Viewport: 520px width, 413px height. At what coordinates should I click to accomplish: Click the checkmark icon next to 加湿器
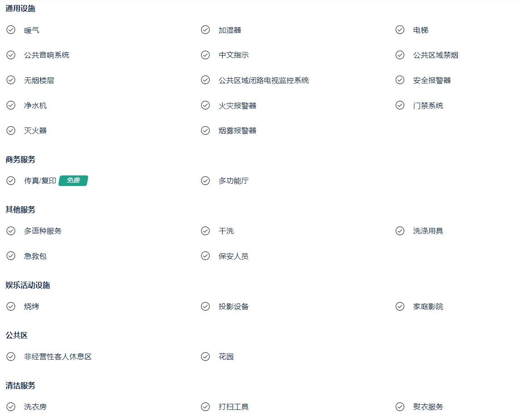click(205, 30)
